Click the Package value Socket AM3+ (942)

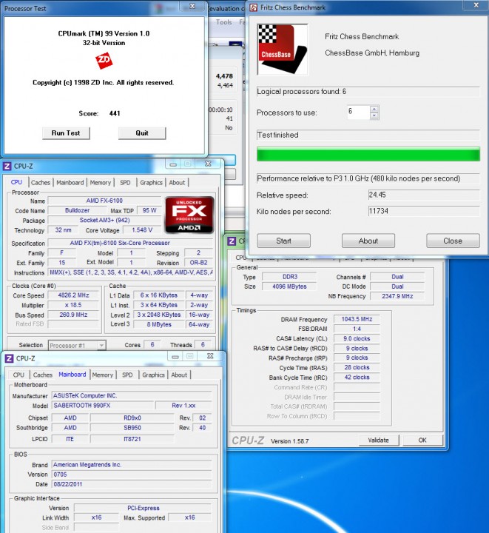(104, 220)
